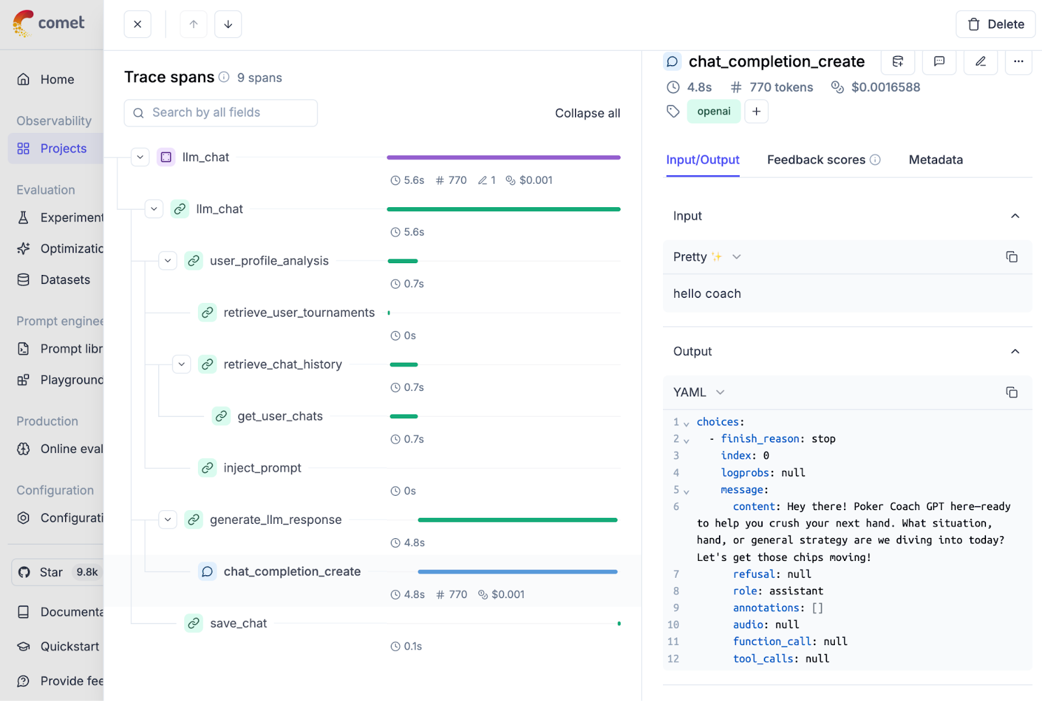Screen dimensions: 1042x701
Task: Click the annotate pen icon near the span title
Action: coord(980,62)
